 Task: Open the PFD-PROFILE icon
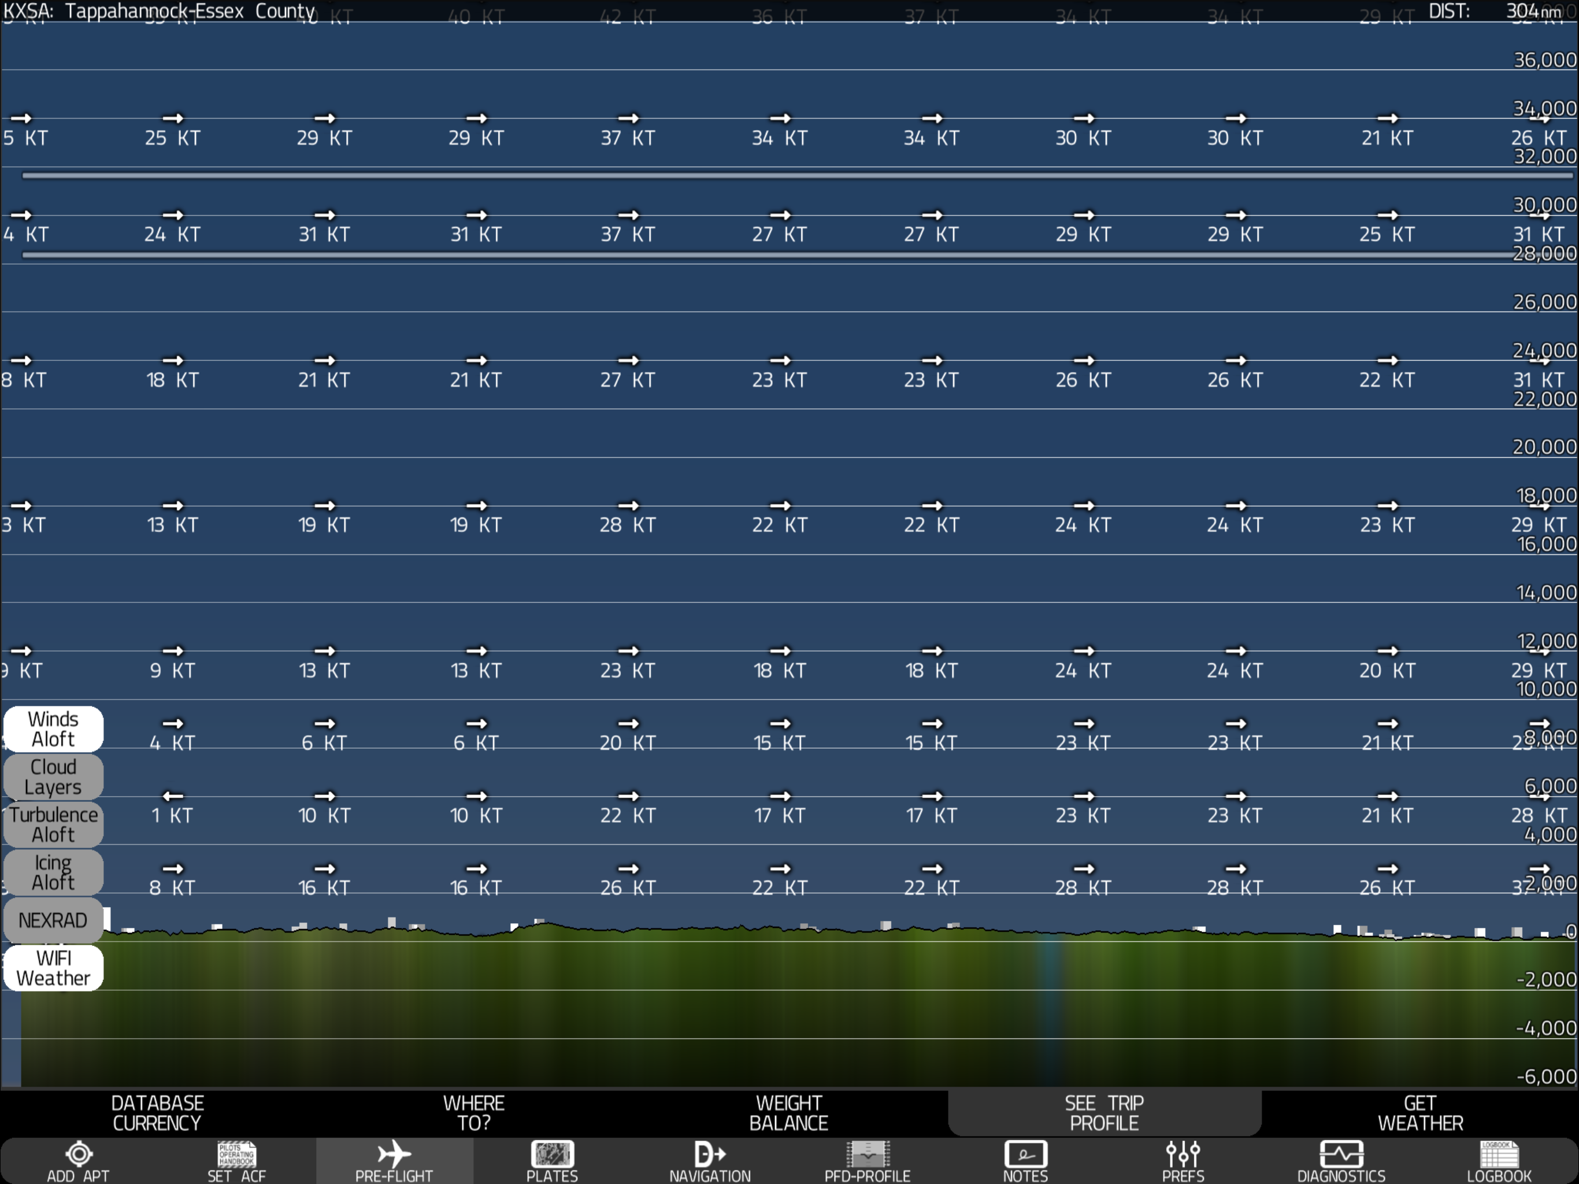tap(868, 1154)
